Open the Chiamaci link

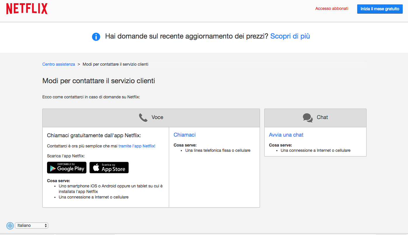[x=185, y=135]
